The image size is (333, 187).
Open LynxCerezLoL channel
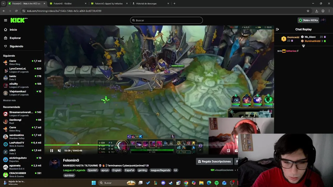(22, 70)
